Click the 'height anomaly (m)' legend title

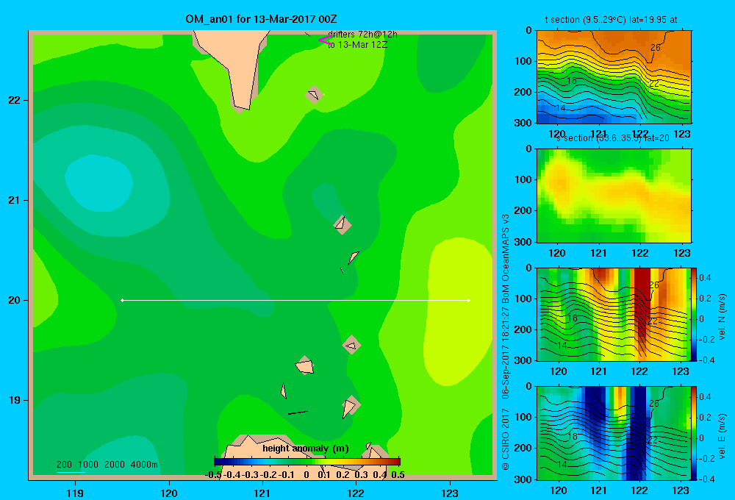(306, 449)
